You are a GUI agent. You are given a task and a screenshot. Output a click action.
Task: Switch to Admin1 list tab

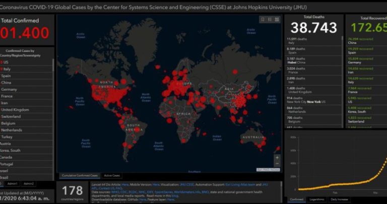(x=12, y=183)
